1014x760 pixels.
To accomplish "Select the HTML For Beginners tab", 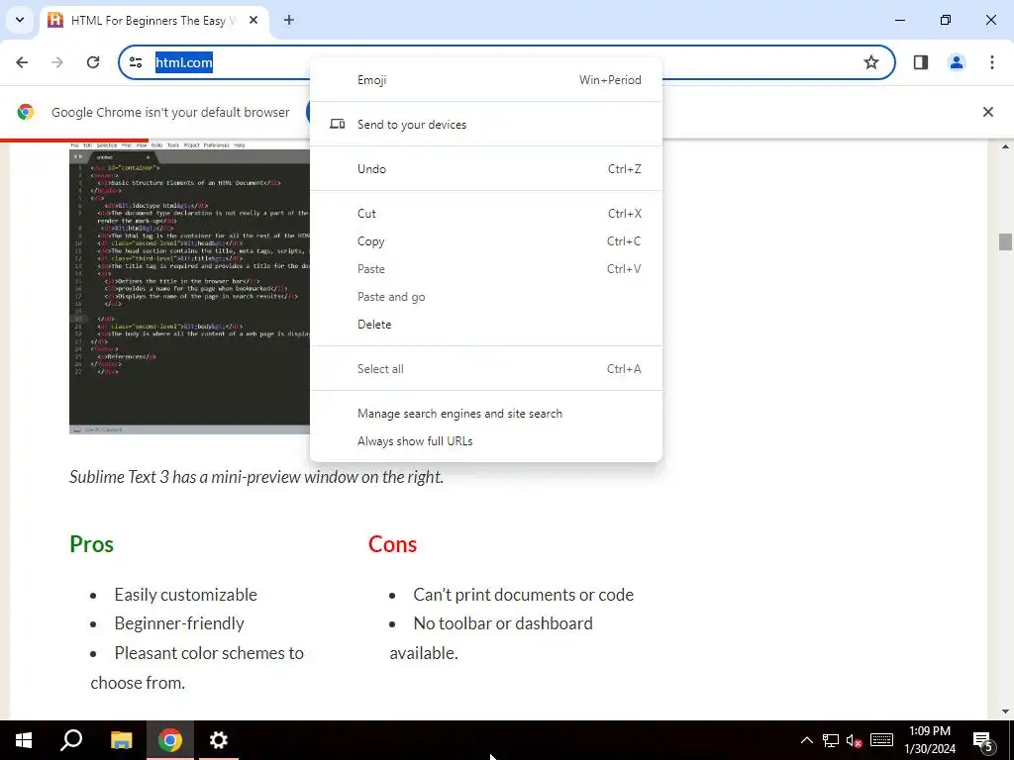I will coord(155,21).
